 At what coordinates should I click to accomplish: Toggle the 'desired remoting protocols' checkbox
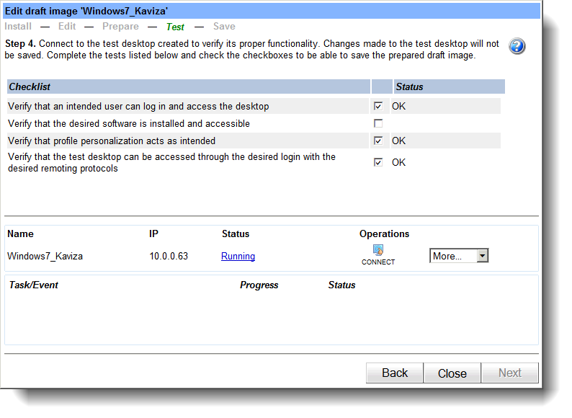coord(378,162)
